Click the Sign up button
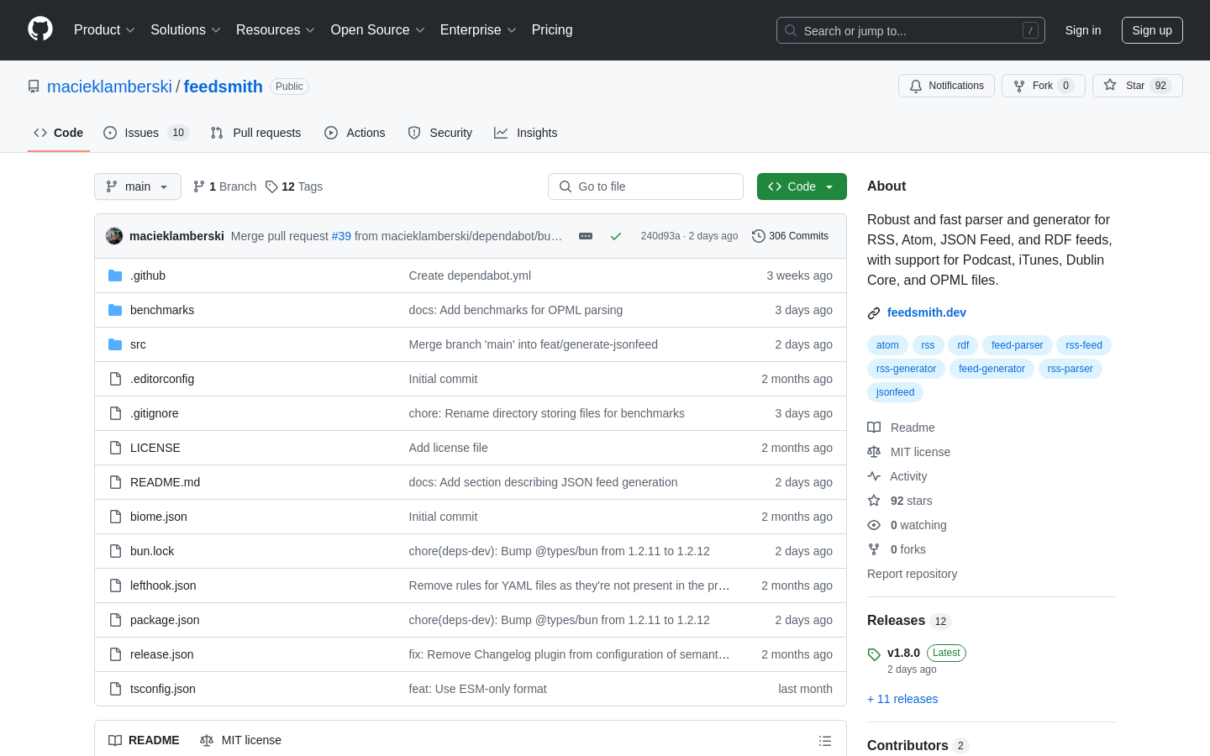The image size is (1210, 756). [x=1152, y=30]
